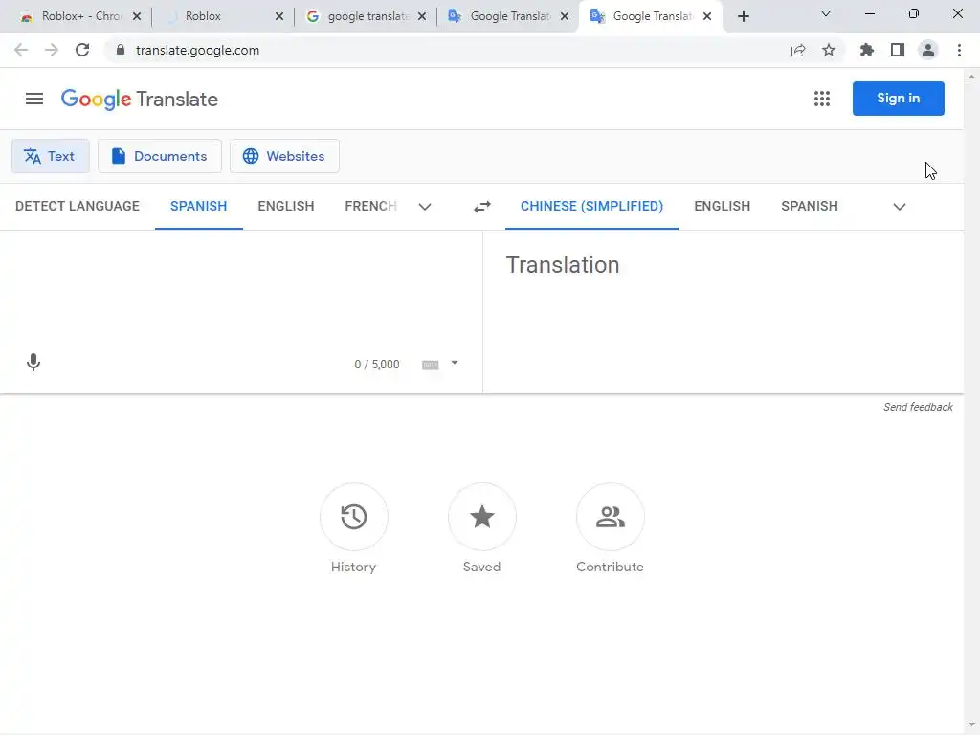Open Contribute people button
980x735 pixels.
point(610,517)
